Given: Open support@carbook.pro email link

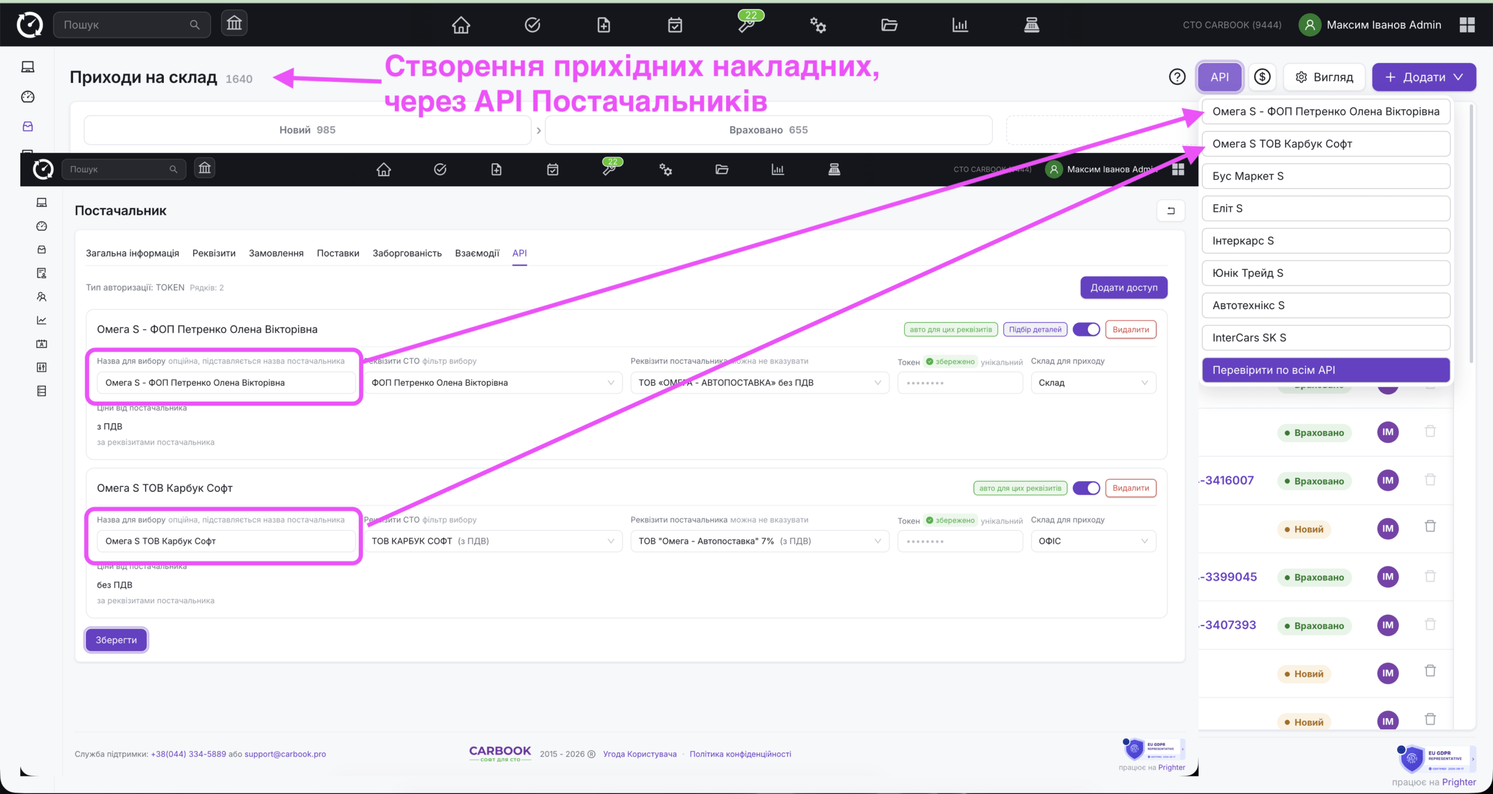Looking at the screenshot, I should [285, 754].
